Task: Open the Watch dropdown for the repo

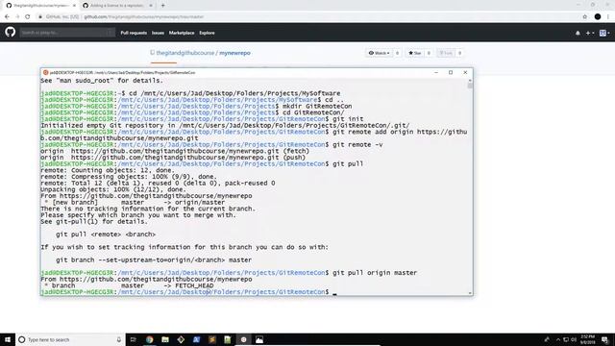Action: tap(379, 53)
